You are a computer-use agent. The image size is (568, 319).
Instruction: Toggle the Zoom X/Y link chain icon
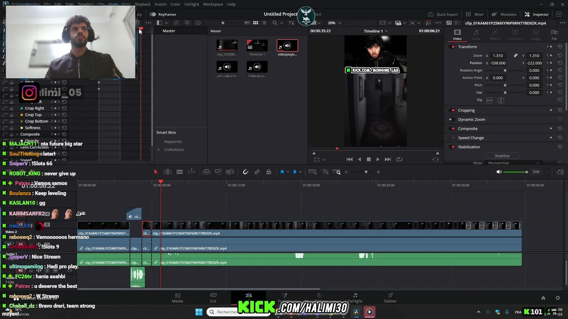coord(516,56)
